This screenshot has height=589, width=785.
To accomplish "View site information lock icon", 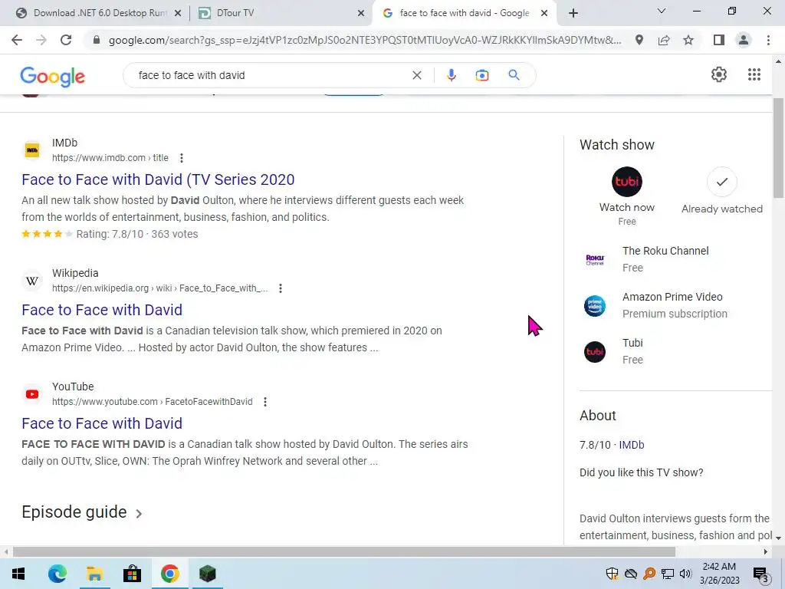I will click(97, 40).
